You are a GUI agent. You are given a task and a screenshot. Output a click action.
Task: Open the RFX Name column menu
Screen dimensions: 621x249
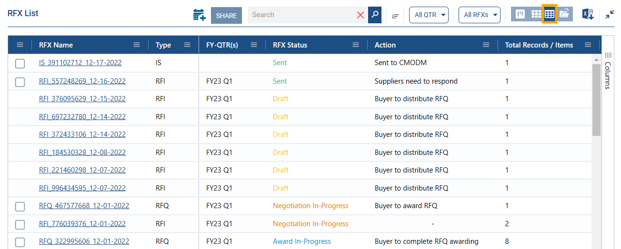137,45
